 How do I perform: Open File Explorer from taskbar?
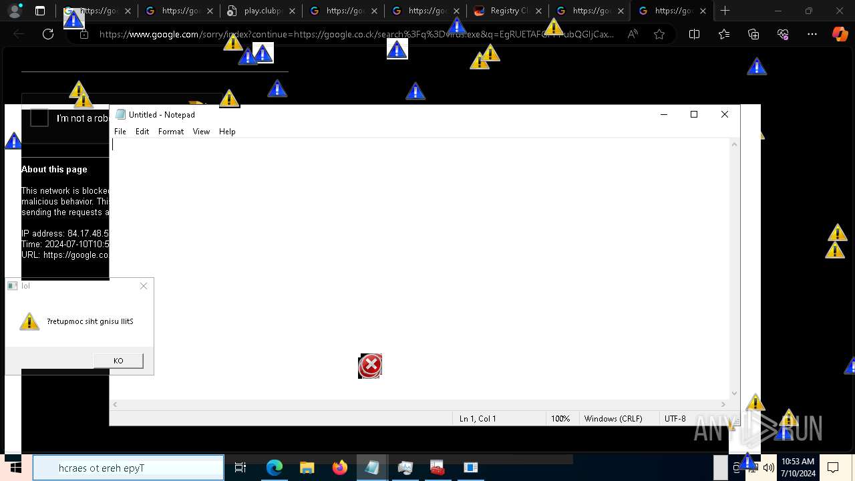click(x=307, y=468)
